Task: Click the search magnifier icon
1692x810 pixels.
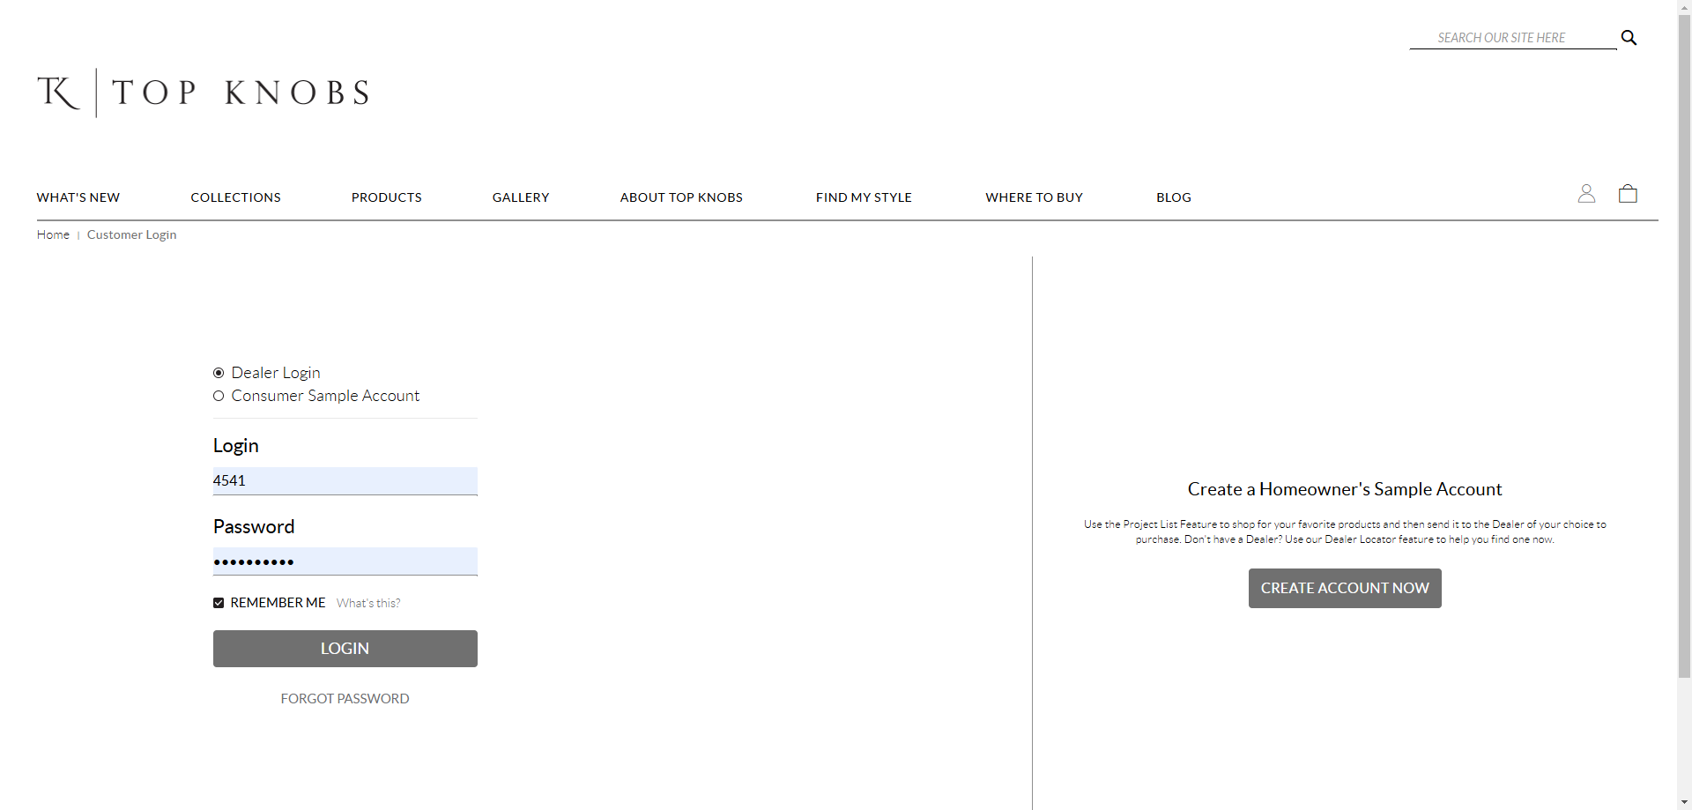Action: (1629, 38)
